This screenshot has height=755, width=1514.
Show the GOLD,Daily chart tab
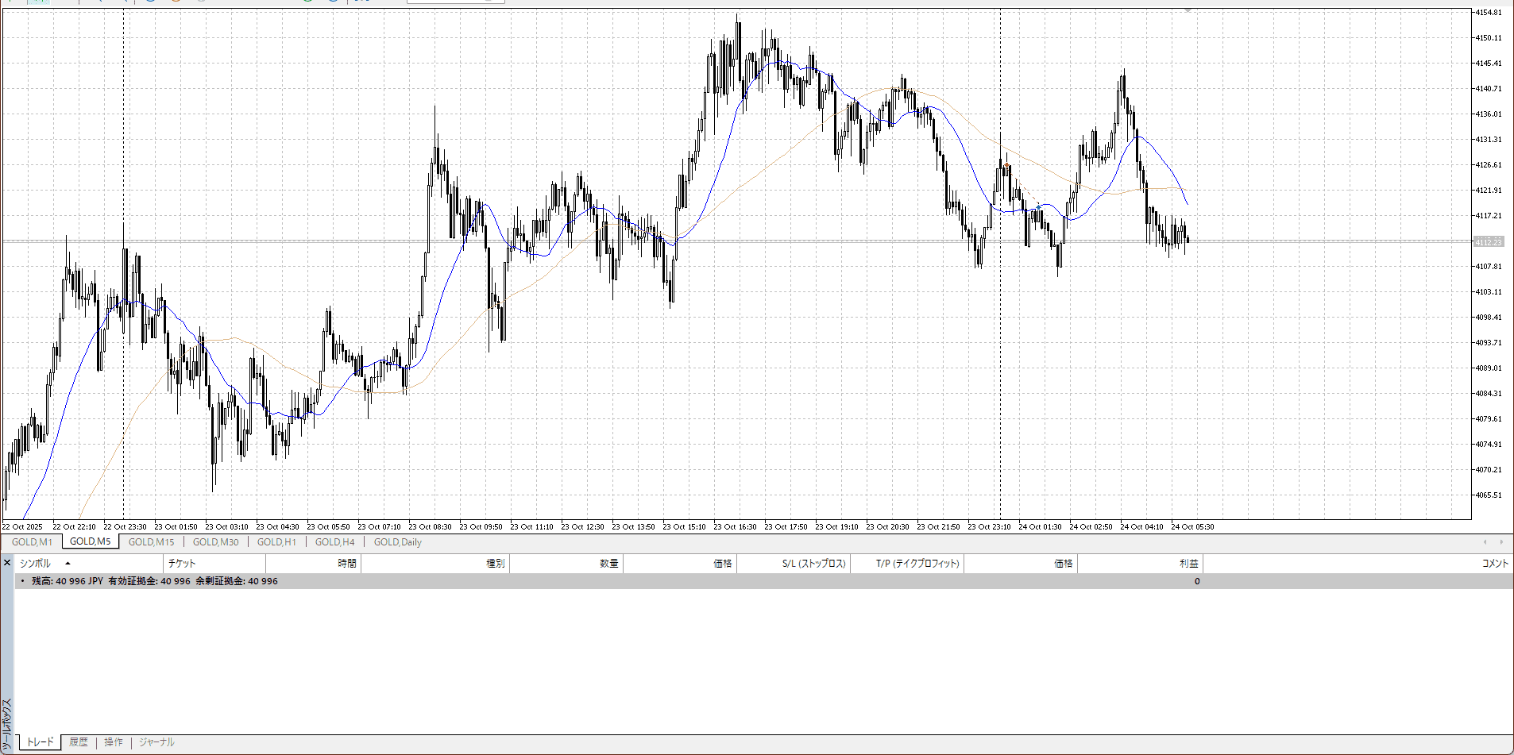coord(397,542)
